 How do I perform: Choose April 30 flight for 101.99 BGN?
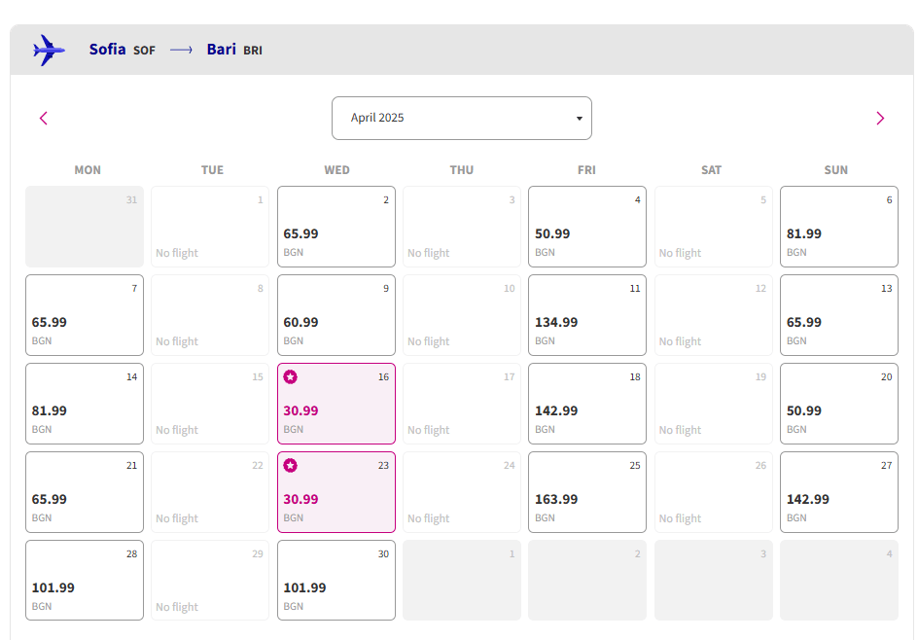point(336,581)
